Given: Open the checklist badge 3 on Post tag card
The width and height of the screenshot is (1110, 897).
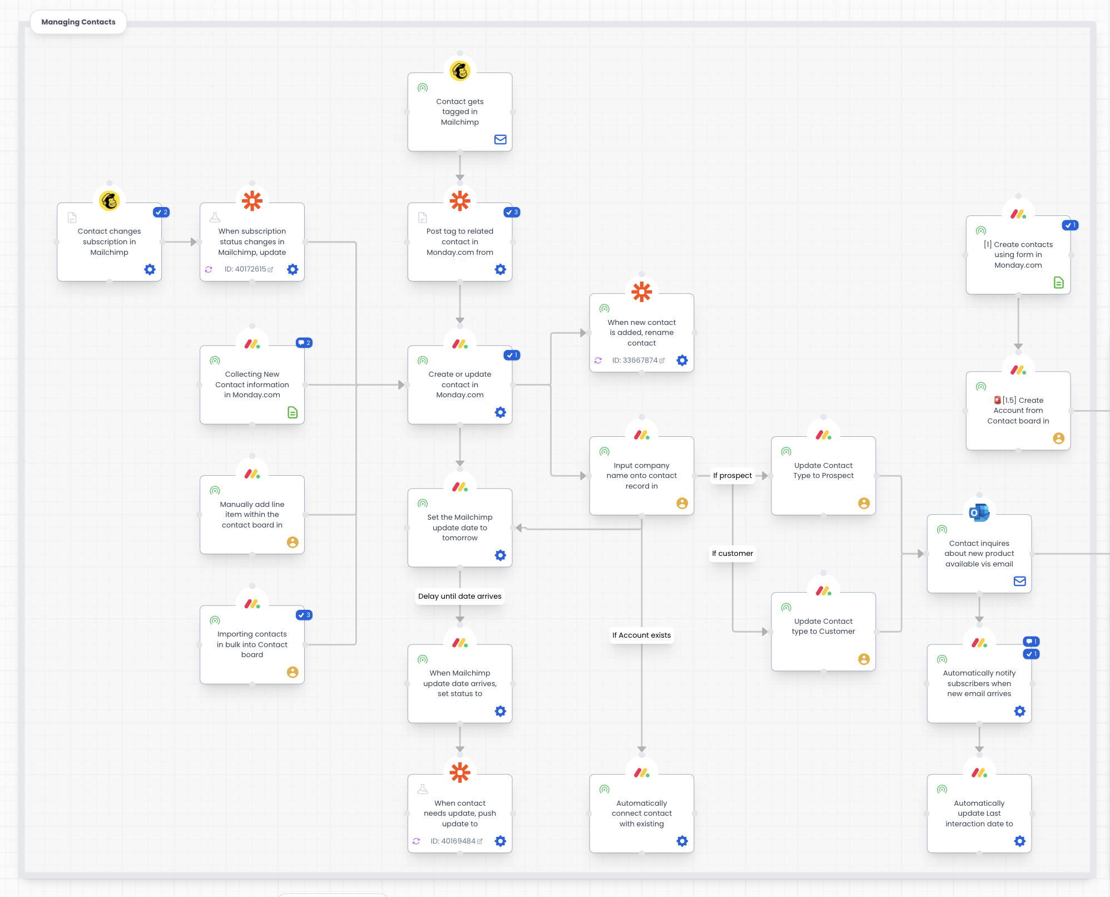Looking at the screenshot, I should point(512,212).
